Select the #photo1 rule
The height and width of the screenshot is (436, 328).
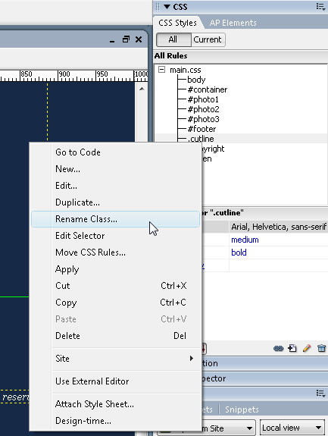[x=203, y=99]
